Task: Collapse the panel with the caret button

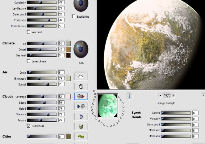Action: [203, 95]
